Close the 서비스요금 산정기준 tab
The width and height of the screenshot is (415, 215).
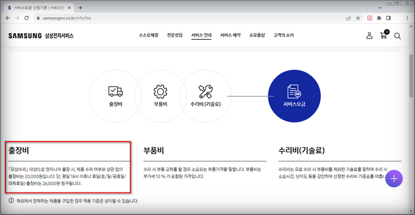click(x=69, y=8)
